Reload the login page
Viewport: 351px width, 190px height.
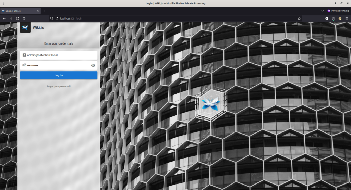pos(17,18)
